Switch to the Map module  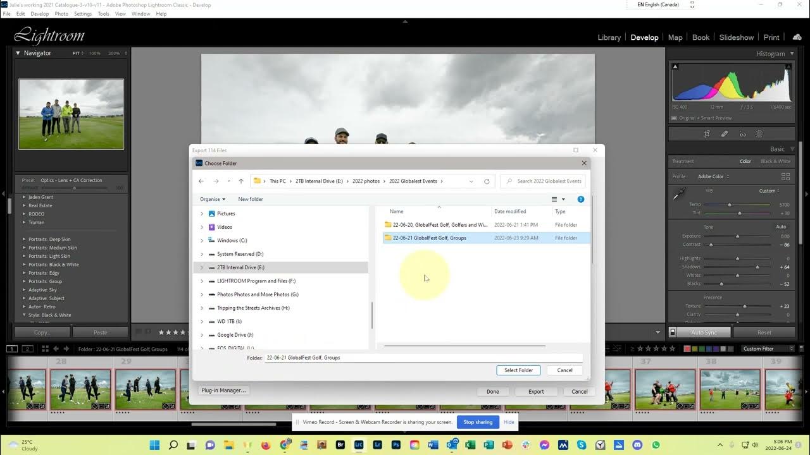click(x=675, y=37)
